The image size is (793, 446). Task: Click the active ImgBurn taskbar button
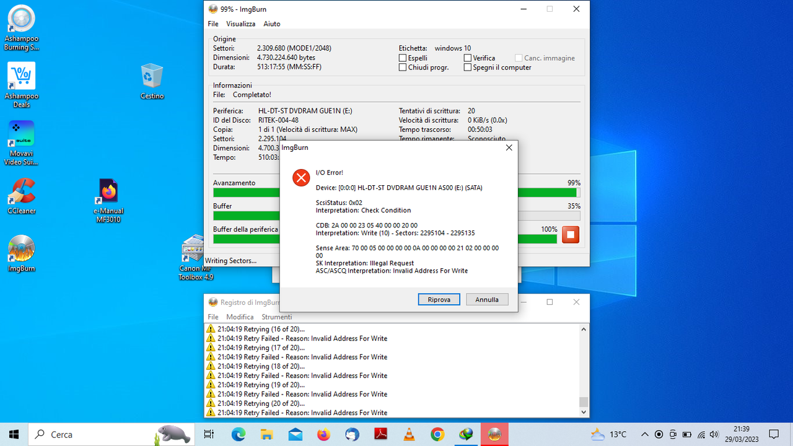494,434
